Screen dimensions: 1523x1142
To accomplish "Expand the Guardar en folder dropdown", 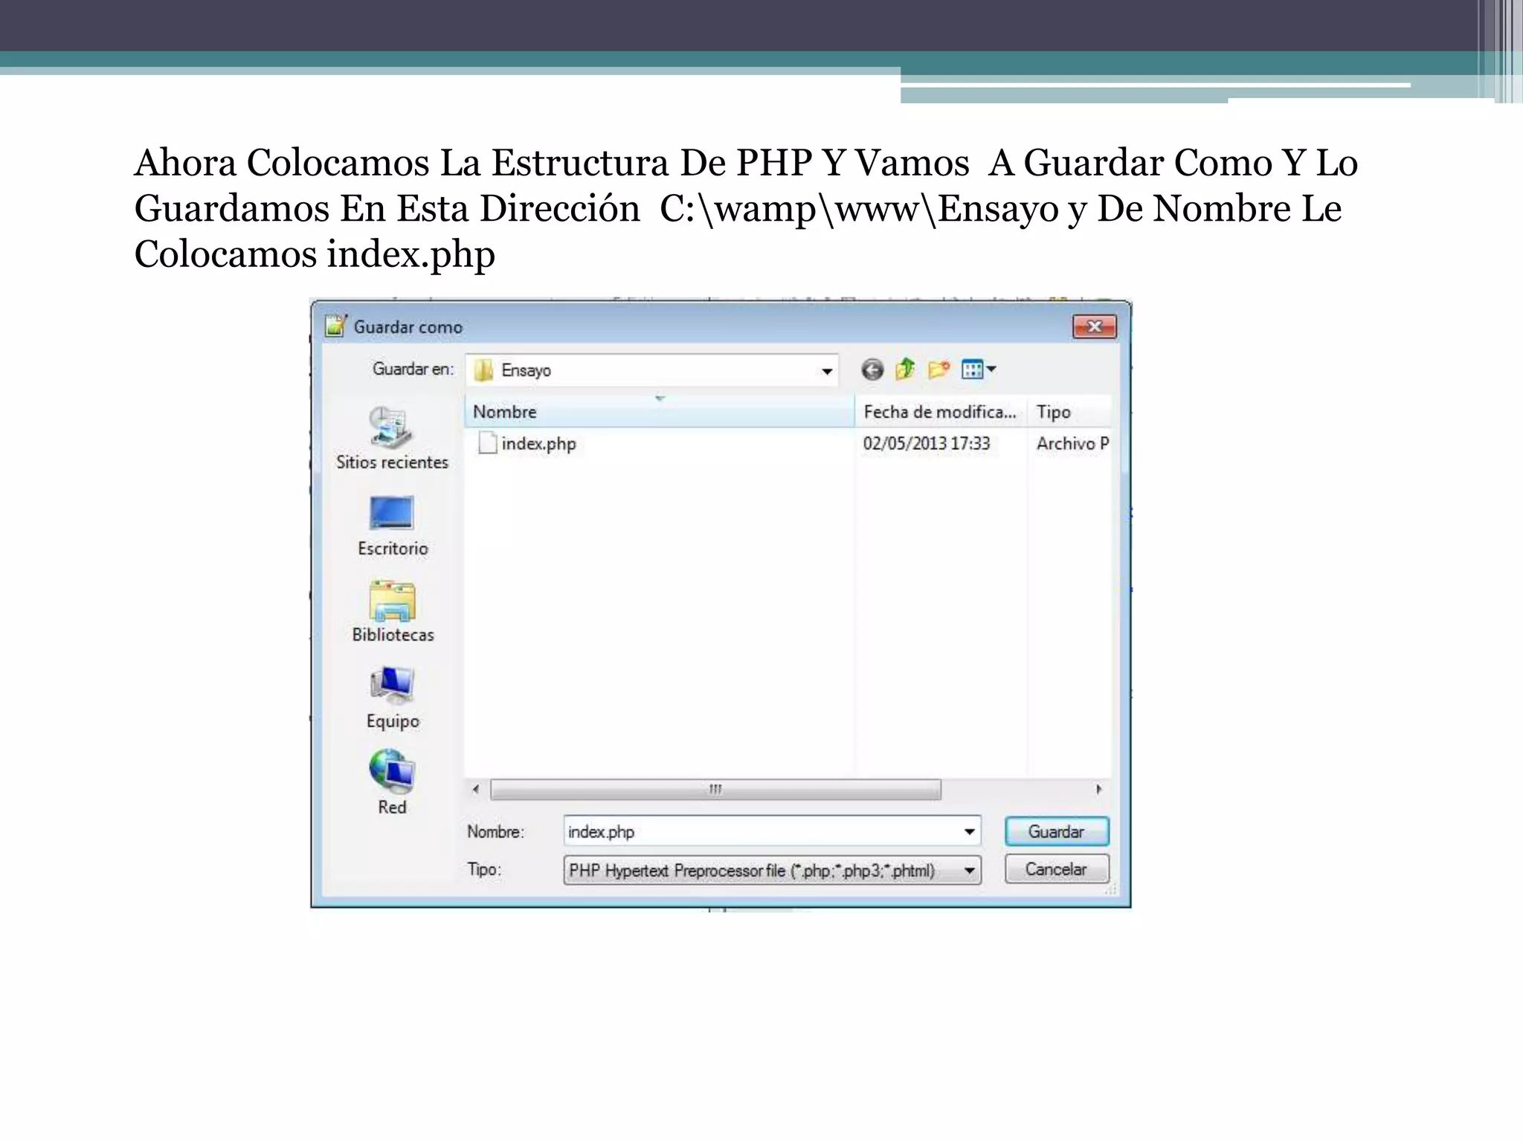I will [826, 371].
